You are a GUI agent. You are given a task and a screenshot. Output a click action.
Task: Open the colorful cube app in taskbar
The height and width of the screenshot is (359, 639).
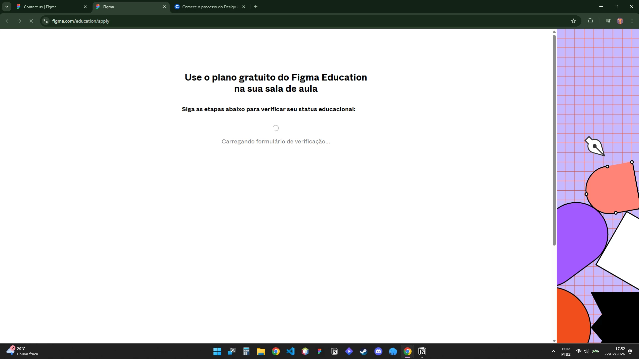click(x=305, y=351)
